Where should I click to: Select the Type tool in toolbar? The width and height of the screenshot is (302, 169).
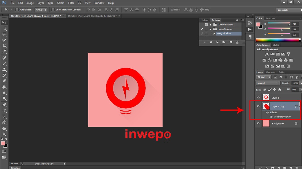pos(4,111)
